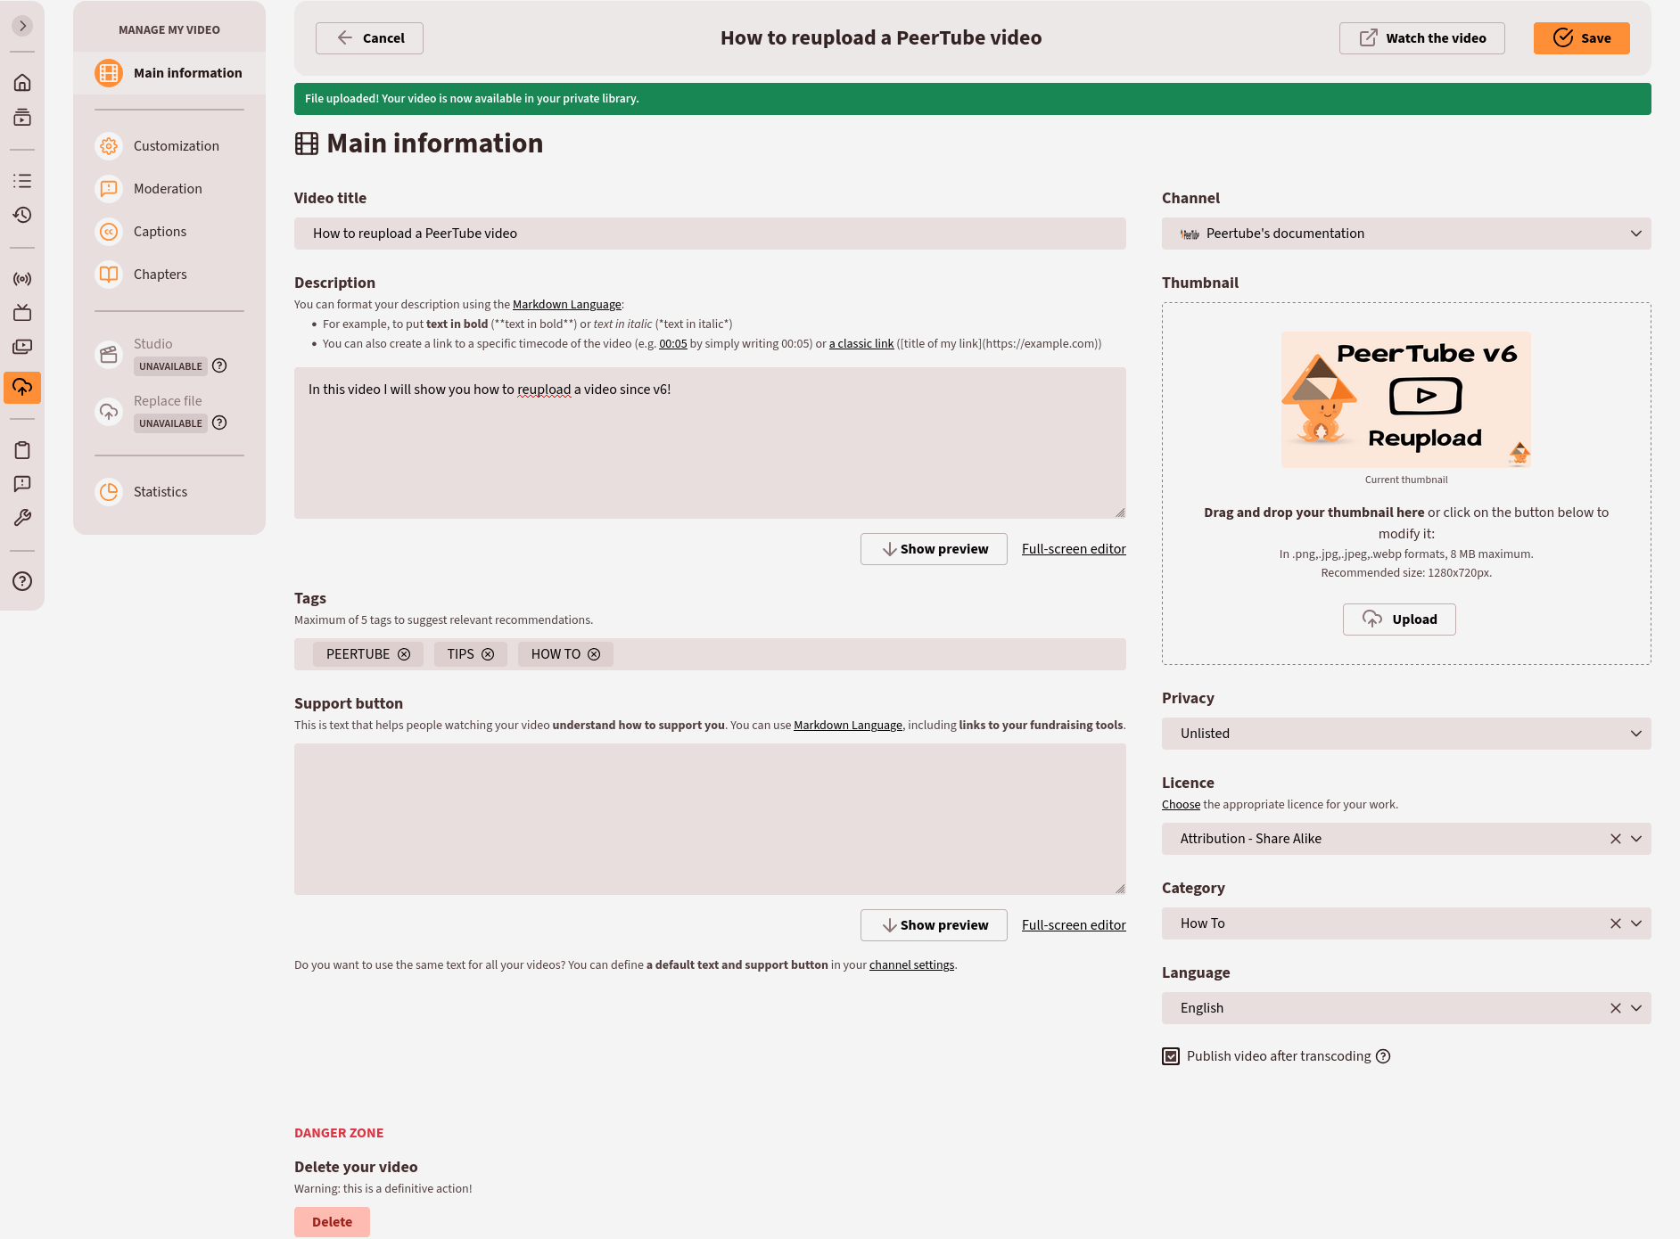Open the wrench settings icon in the sidebar
The image size is (1680, 1239).
(x=22, y=518)
